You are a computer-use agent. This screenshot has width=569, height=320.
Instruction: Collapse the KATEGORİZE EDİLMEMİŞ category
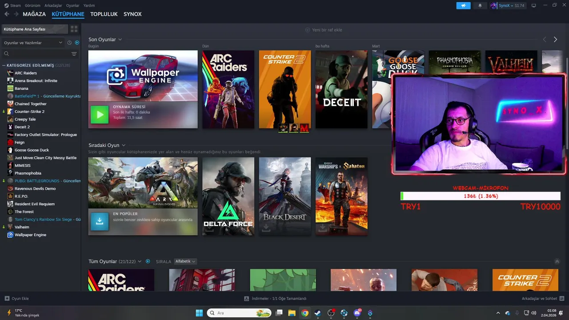tap(4, 65)
